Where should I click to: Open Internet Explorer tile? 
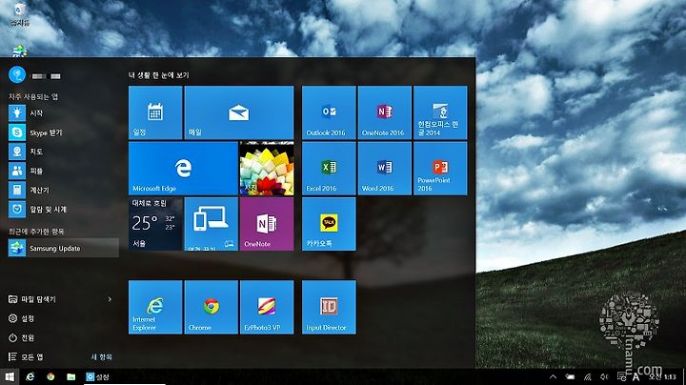[x=155, y=307]
